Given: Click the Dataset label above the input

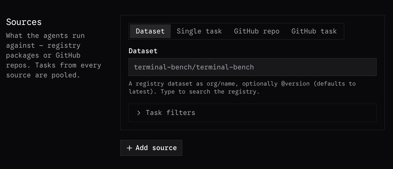Looking at the screenshot, I should coord(143,51).
